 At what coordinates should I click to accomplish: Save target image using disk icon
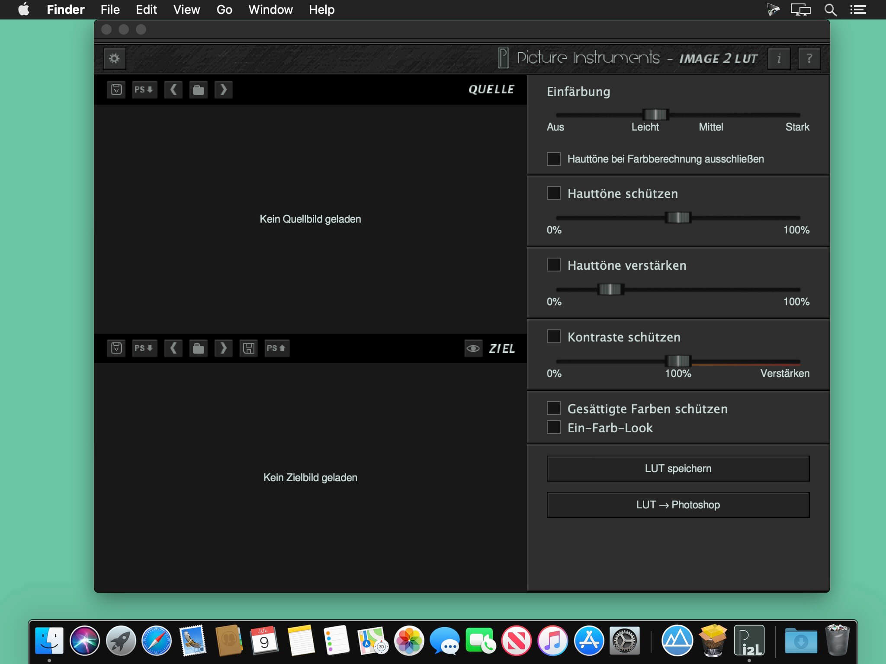(x=248, y=348)
